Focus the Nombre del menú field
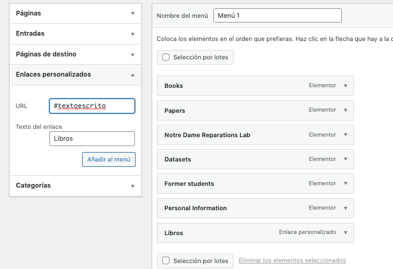The height and width of the screenshot is (269, 393). (278, 15)
